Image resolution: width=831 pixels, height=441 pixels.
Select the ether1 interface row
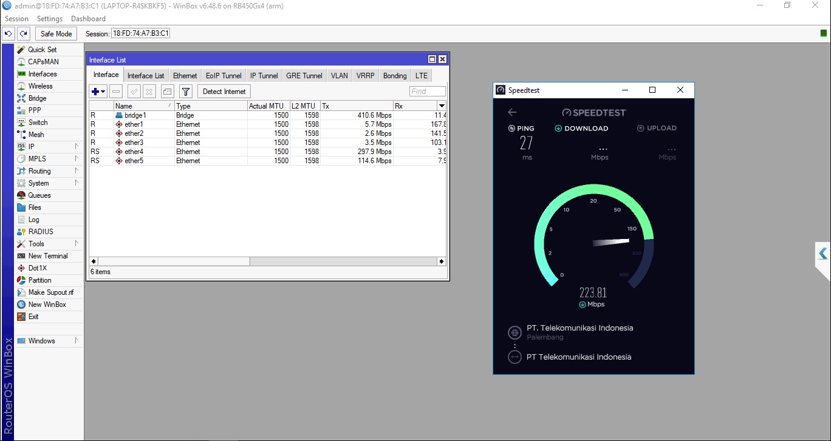tap(268, 124)
